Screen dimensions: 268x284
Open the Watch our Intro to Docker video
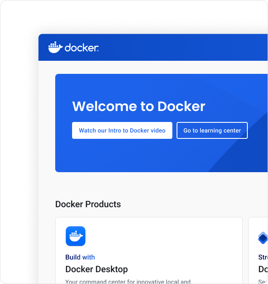point(122,130)
